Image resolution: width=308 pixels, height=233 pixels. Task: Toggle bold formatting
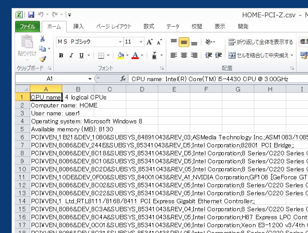[x=61, y=55]
